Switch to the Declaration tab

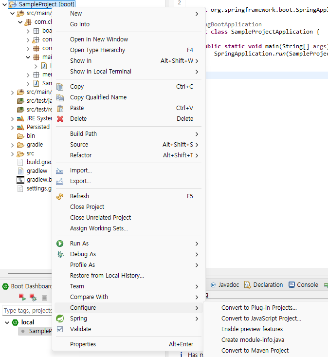(264, 285)
